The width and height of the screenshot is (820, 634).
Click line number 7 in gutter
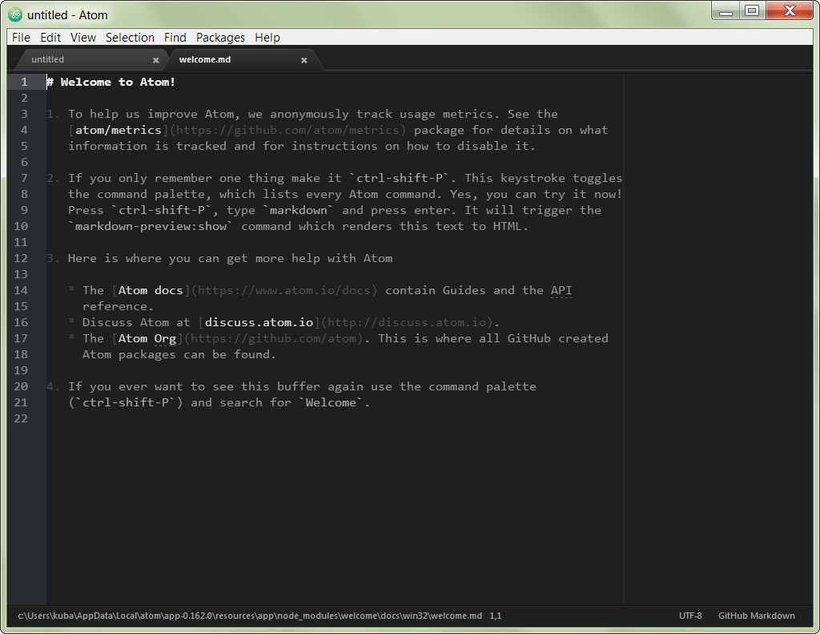(24, 178)
